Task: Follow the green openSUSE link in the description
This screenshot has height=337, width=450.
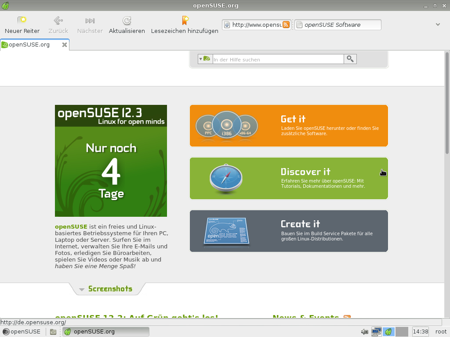Action: 71,227
